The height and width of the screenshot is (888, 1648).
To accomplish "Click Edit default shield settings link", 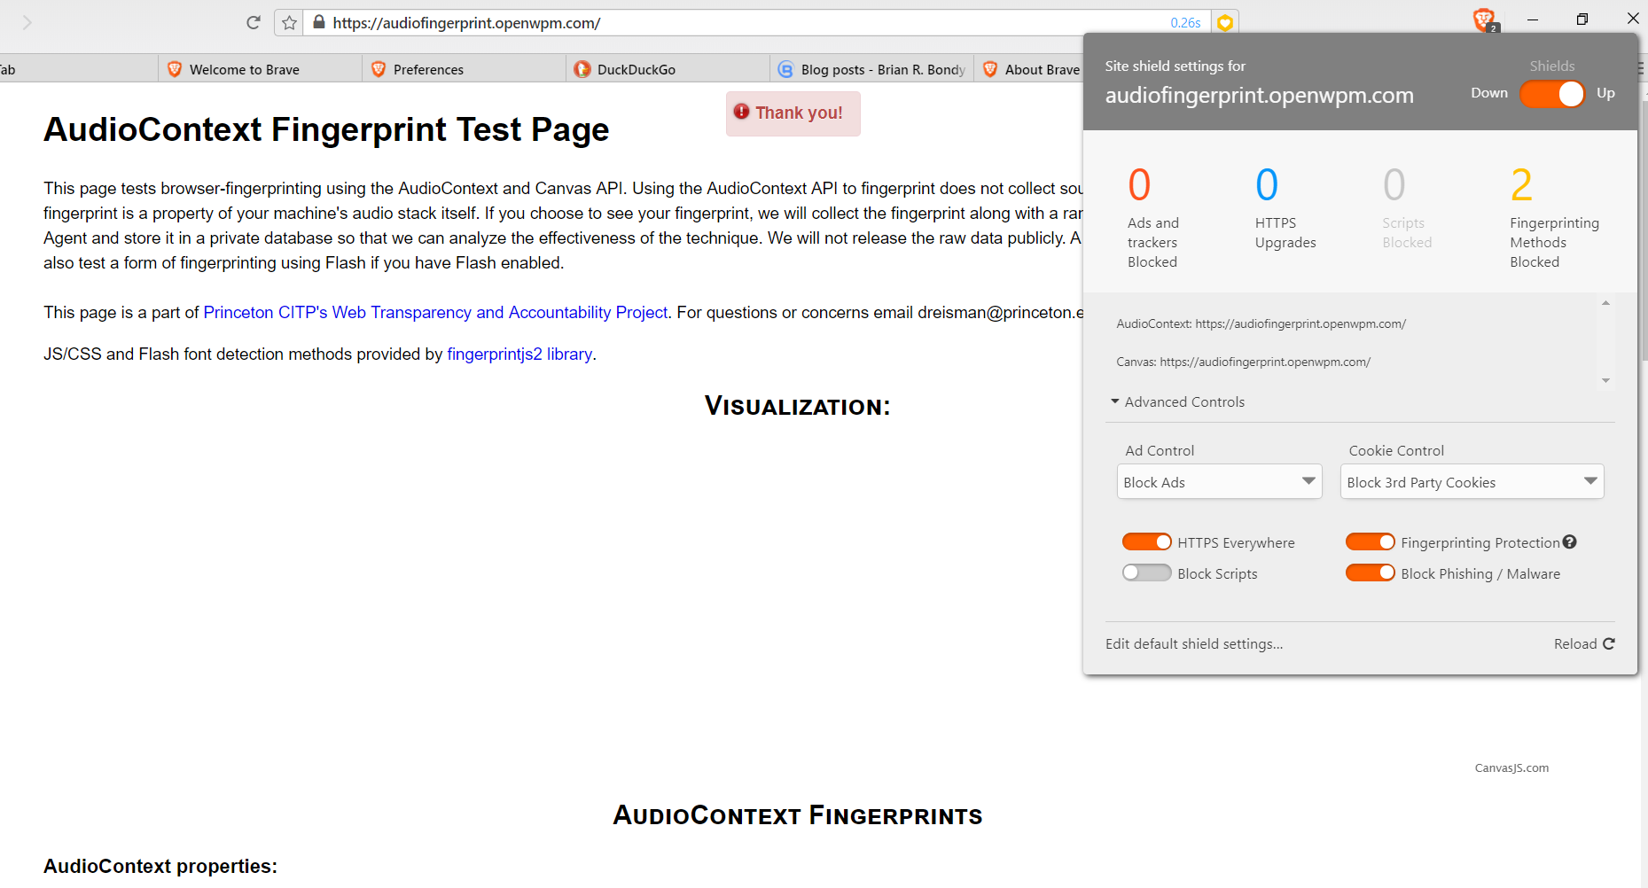I will [1194, 644].
